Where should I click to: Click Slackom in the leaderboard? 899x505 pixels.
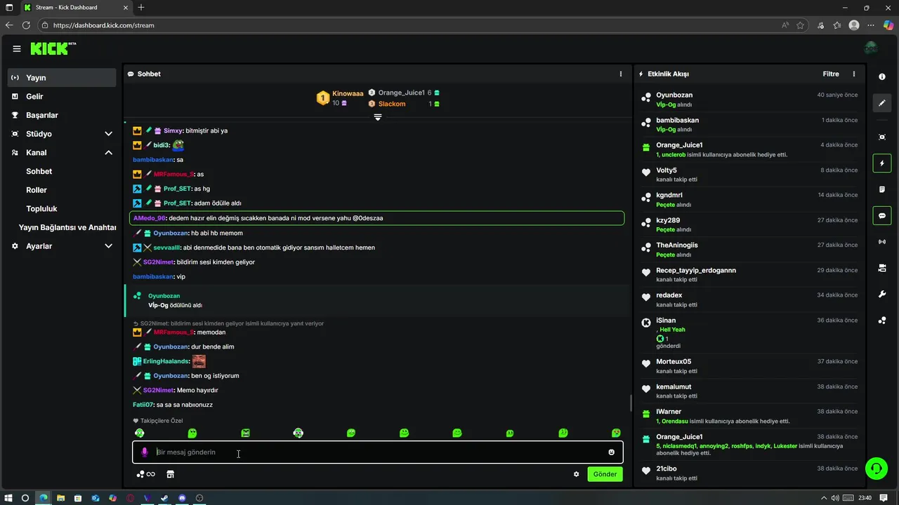(392, 104)
